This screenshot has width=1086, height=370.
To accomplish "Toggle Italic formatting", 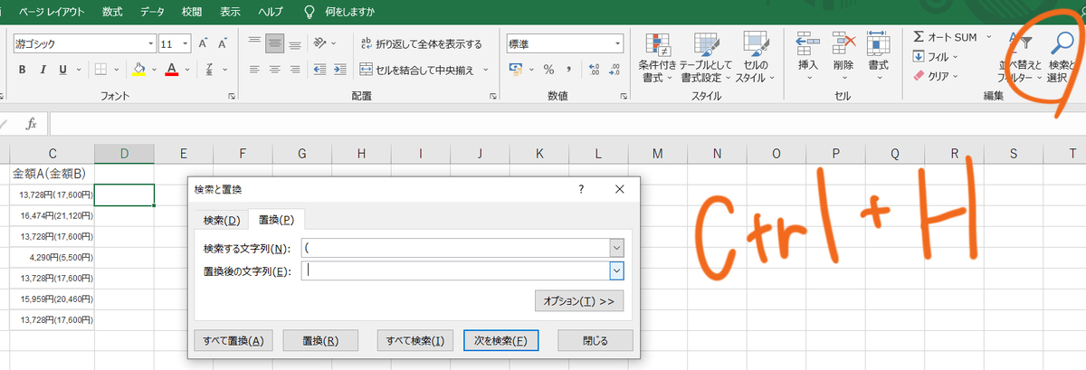I will [x=43, y=70].
